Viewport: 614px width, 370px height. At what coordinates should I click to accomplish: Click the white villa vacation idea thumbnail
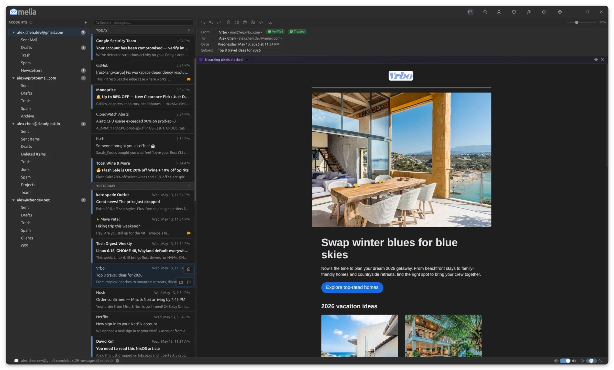pos(359,336)
